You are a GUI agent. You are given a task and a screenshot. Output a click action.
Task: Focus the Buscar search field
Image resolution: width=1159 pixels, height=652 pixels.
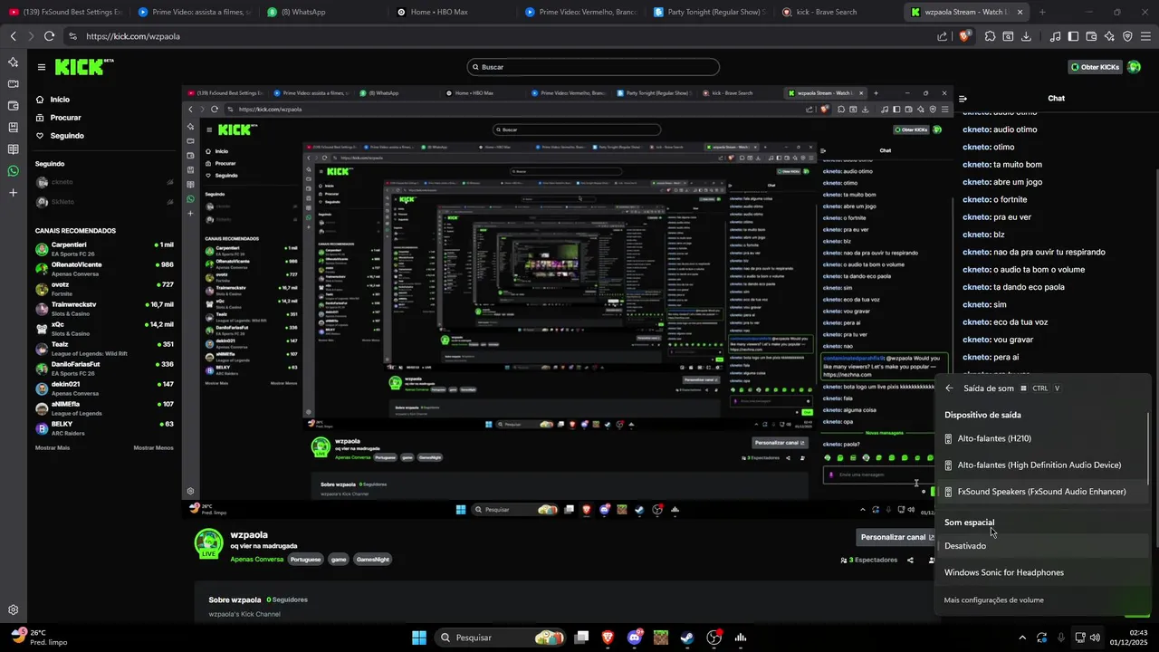point(593,67)
